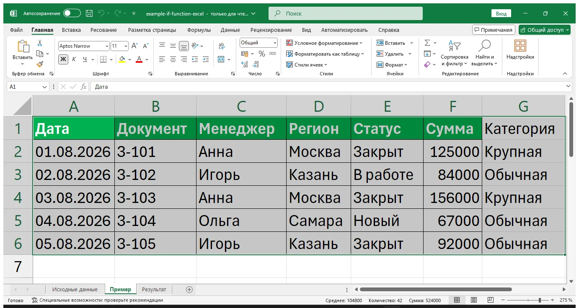Click the zoom slider handle

tap(540, 300)
